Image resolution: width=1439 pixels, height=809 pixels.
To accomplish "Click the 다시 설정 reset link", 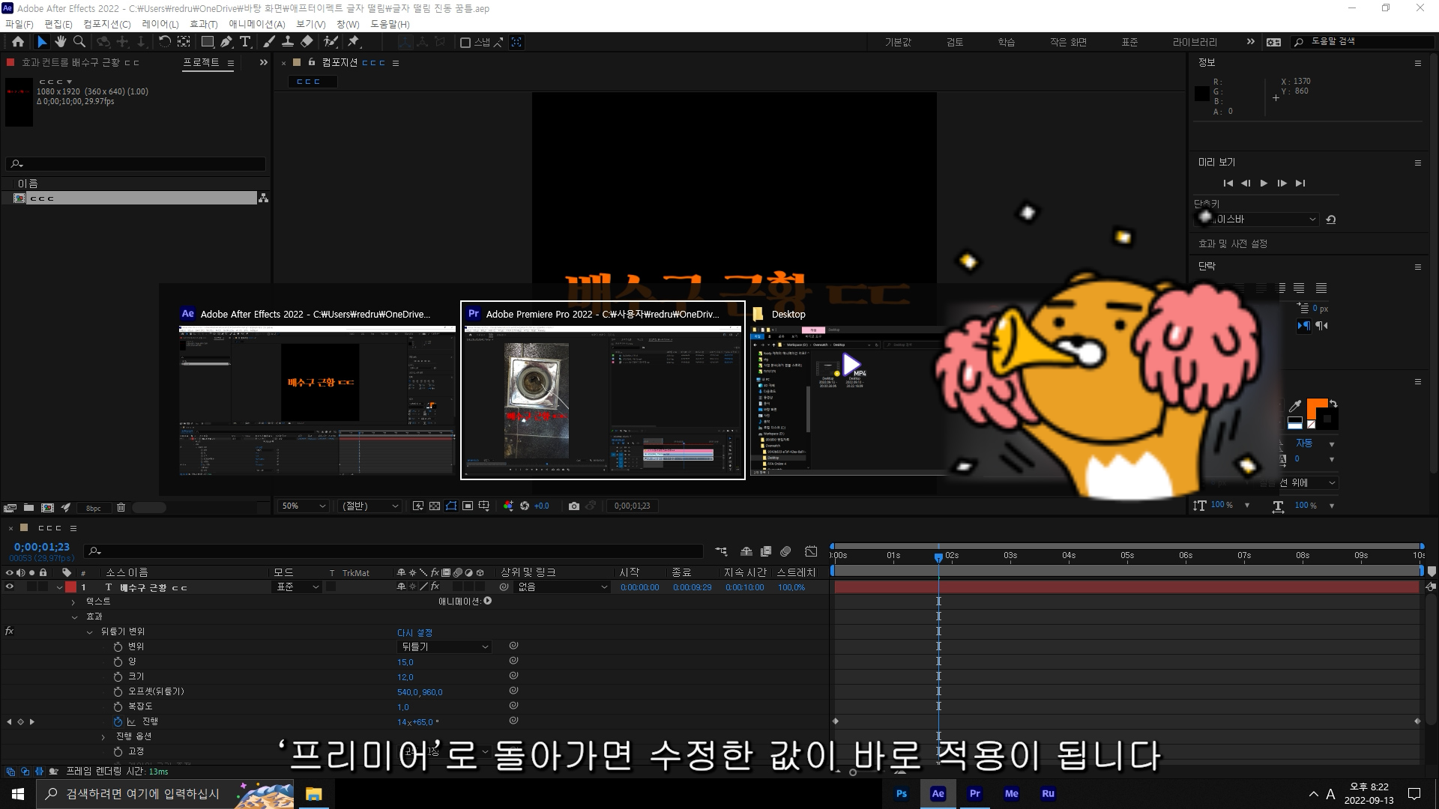I will coord(414,633).
